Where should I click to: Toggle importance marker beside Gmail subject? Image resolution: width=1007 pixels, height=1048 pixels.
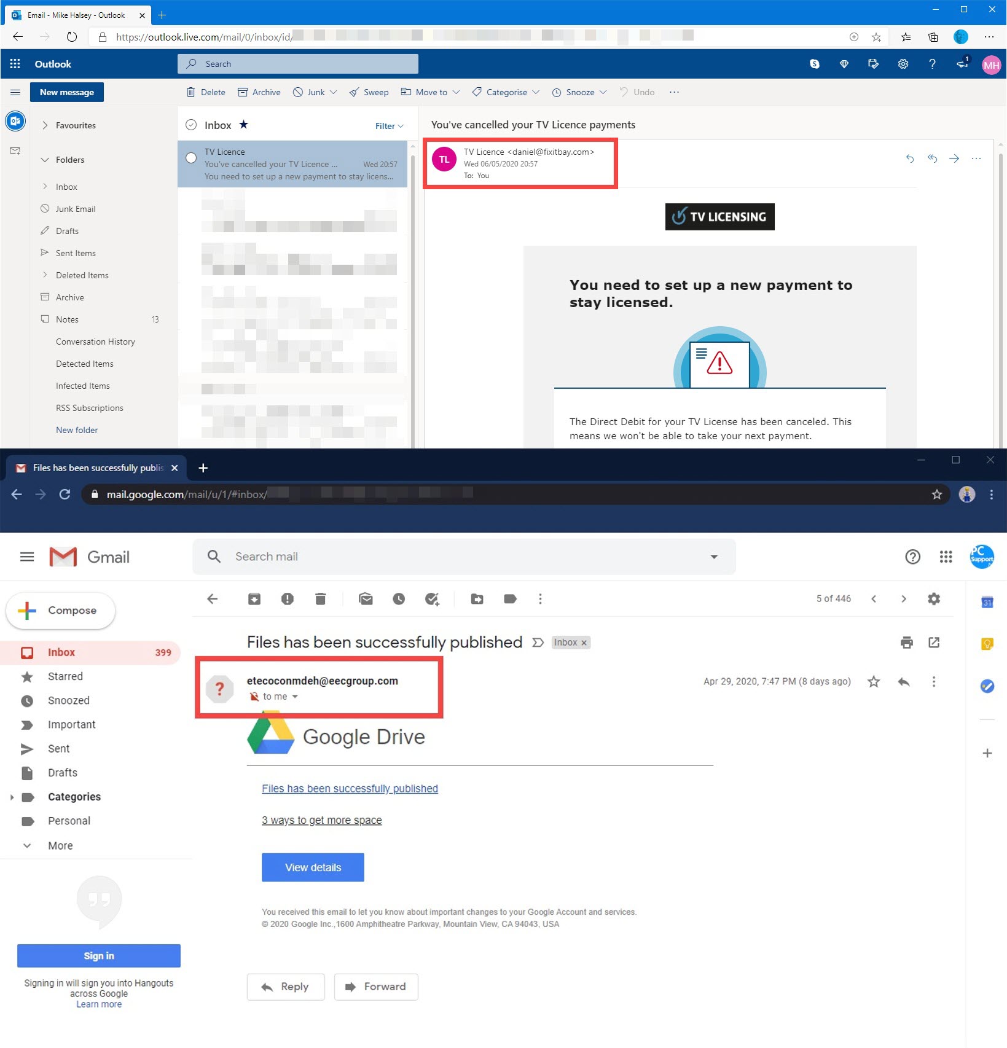pyautogui.click(x=538, y=643)
